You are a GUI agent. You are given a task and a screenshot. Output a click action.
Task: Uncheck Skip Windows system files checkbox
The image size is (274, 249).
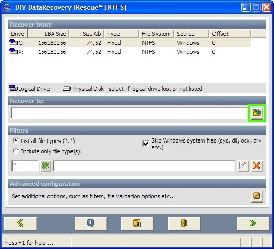point(146,144)
